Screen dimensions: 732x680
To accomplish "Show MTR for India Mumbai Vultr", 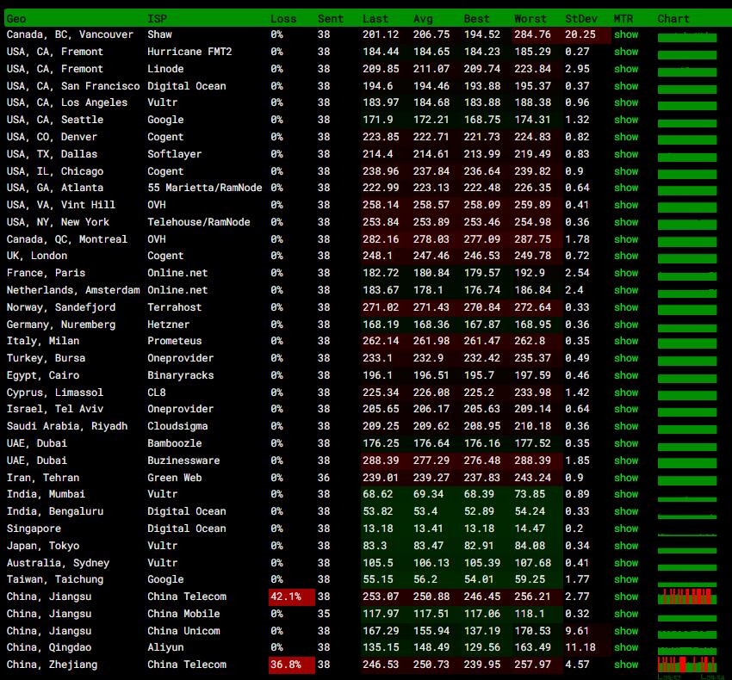I will pyautogui.click(x=626, y=494).
